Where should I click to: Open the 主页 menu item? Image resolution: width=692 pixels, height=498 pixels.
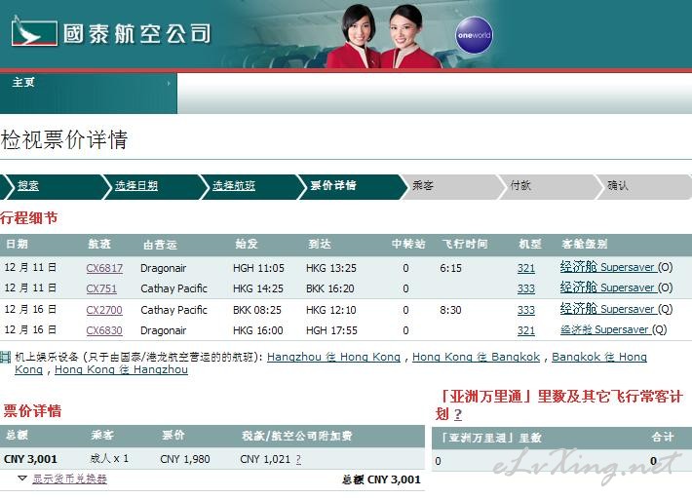click(23, 83)
